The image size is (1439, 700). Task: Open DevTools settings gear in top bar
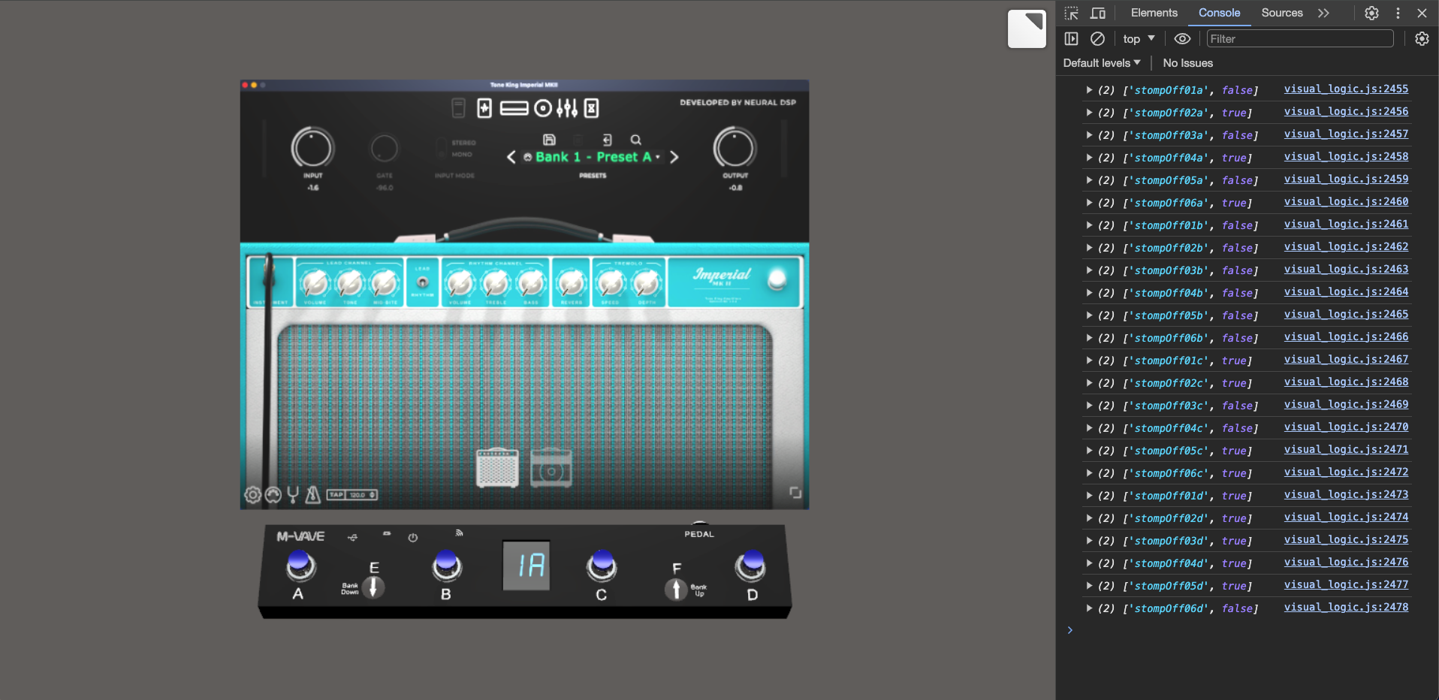coord(1371,14)
